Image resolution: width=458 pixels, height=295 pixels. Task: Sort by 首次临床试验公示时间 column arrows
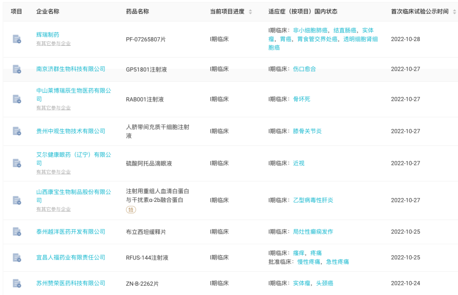[454, 12]
